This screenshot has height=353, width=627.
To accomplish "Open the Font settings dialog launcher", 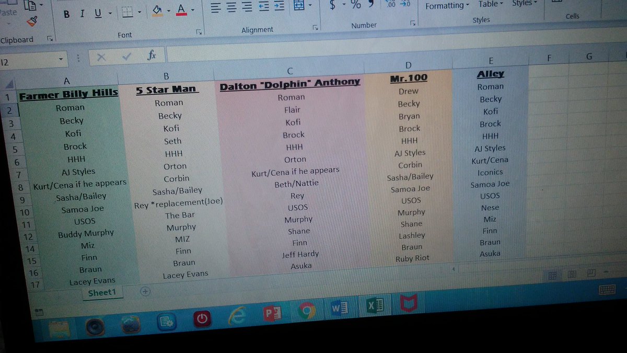I will coord(199,32).
